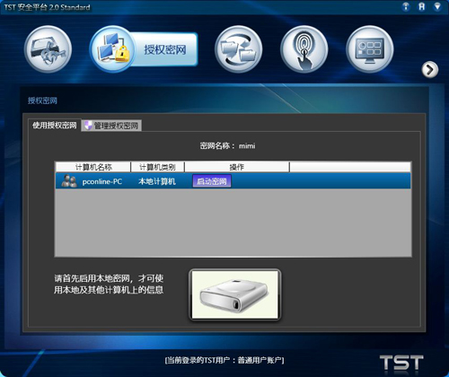This screenshot has width=449, height=377.
Task: Click the 操作 column header
Action: tap(237, 167)
